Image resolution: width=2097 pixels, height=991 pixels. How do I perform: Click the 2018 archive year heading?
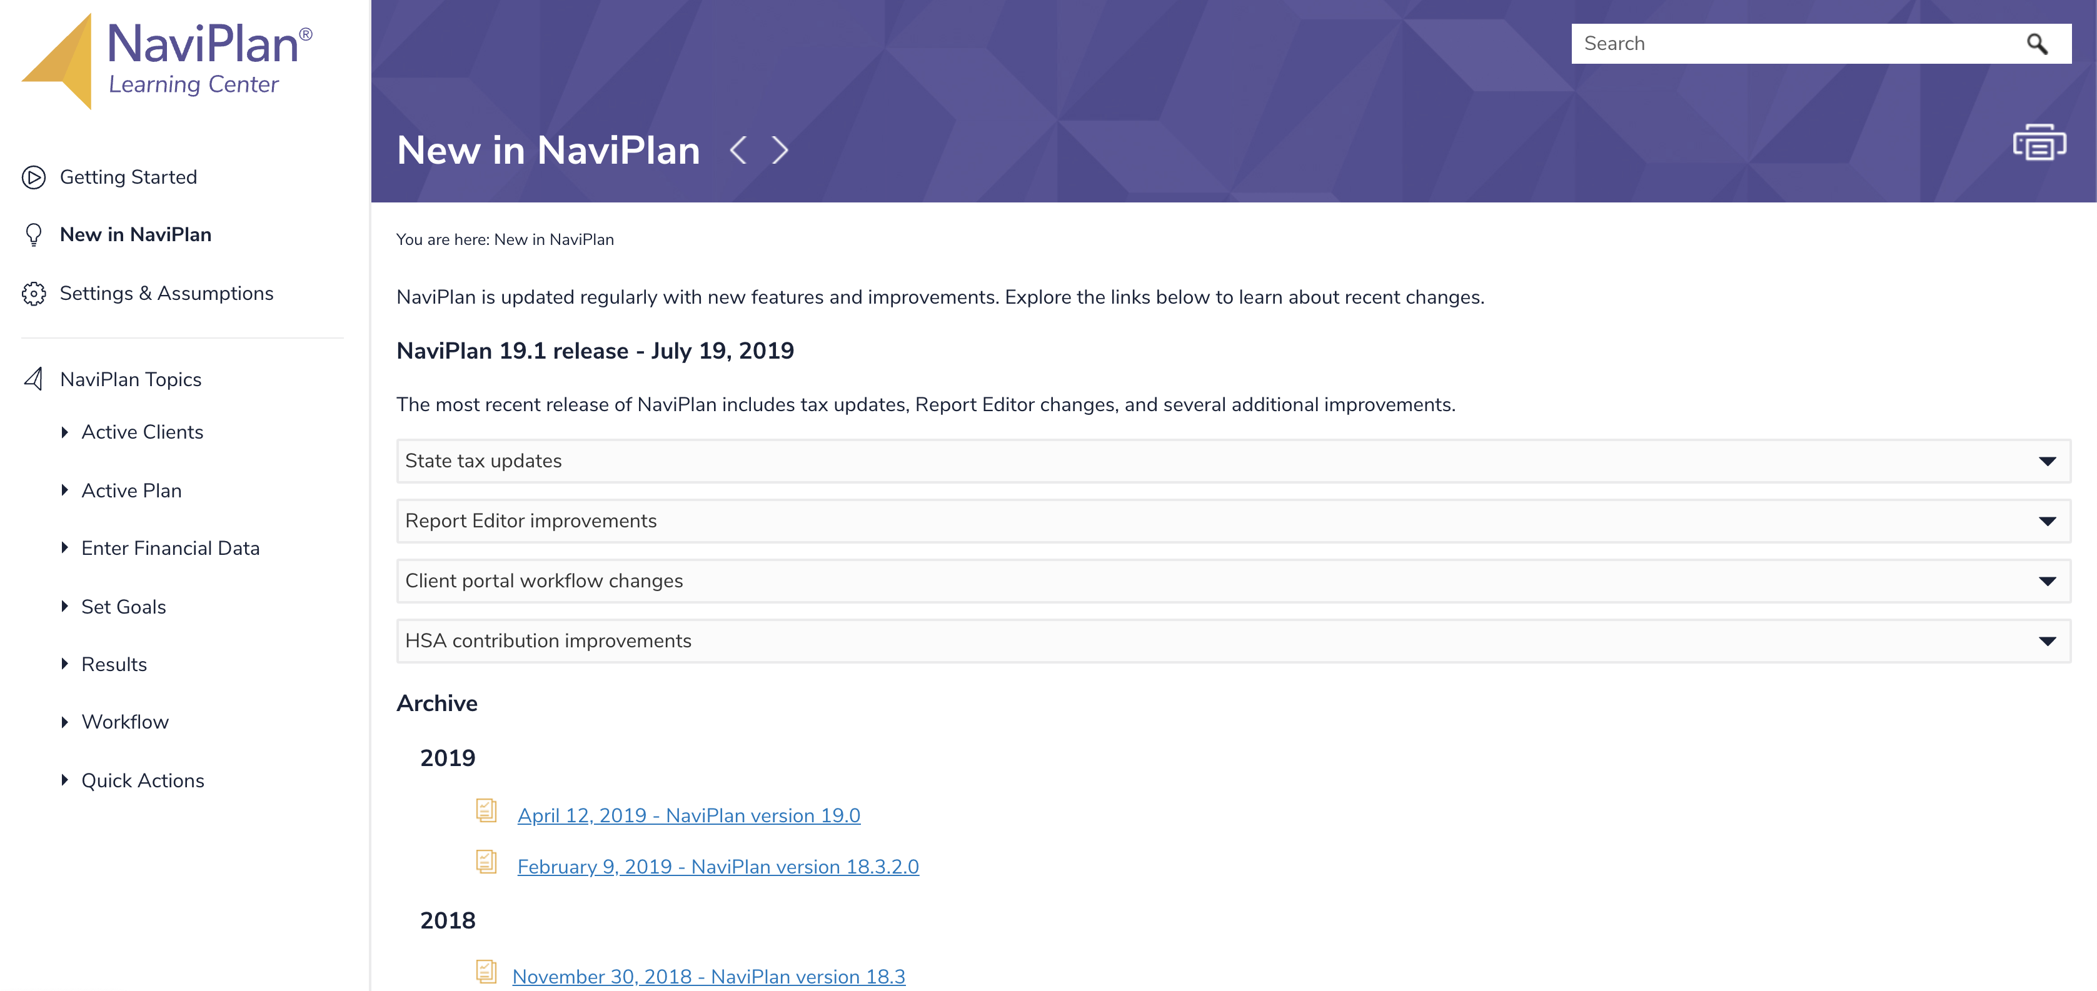[448, 921]
